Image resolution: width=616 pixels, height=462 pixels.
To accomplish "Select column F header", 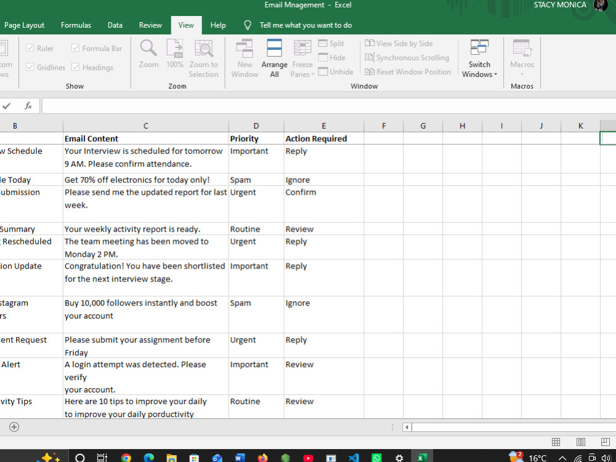I will (x=384, y=126).
